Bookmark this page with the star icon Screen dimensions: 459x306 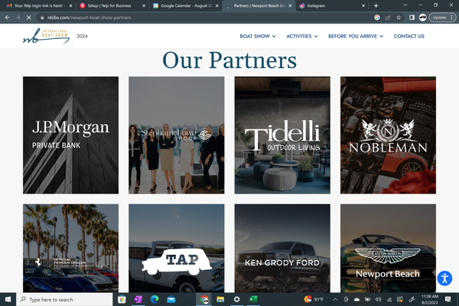[x=399, y=18]
